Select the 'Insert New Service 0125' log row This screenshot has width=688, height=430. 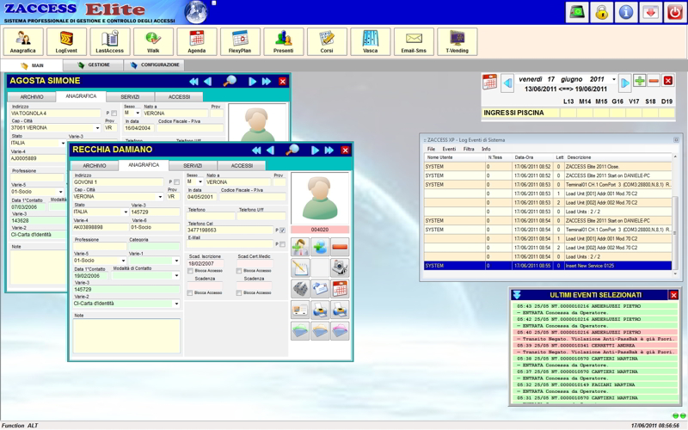pyautogui.click(x=548, y=266)
